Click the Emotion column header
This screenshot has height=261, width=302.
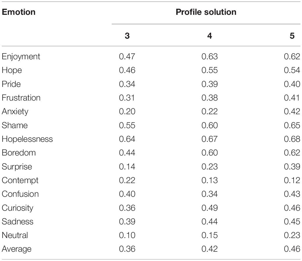point(19,12)
